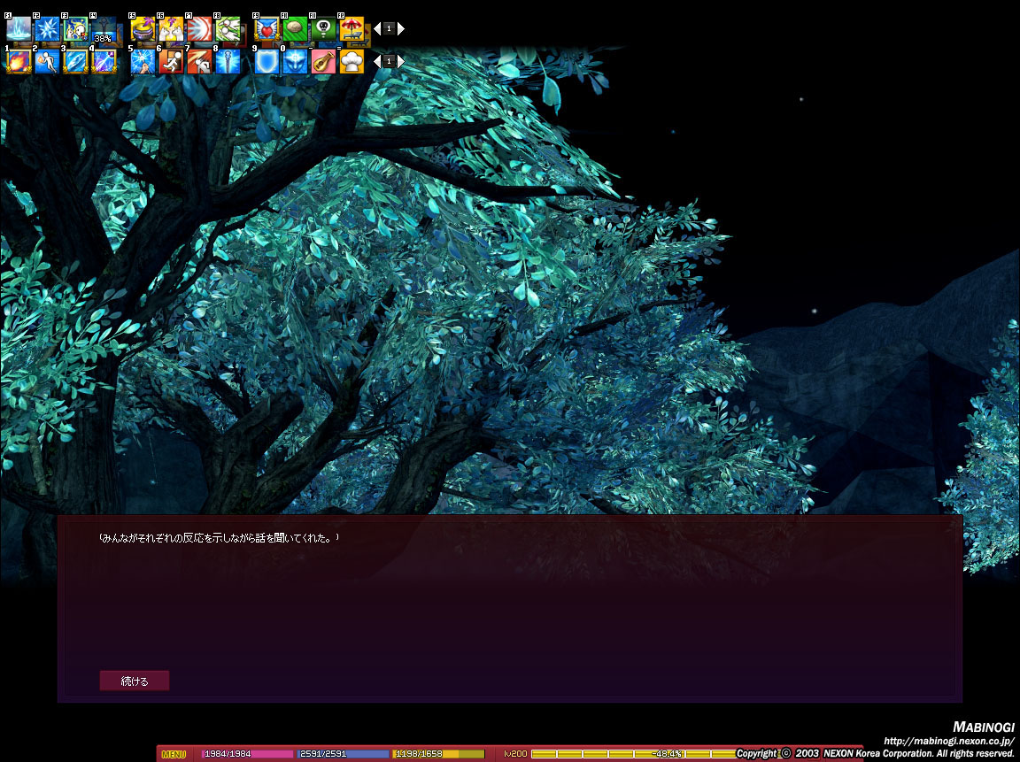This screenshot has height=762, width=1020.
Task: Go to previous page of lower hotbar
Action: click(376, 61)
